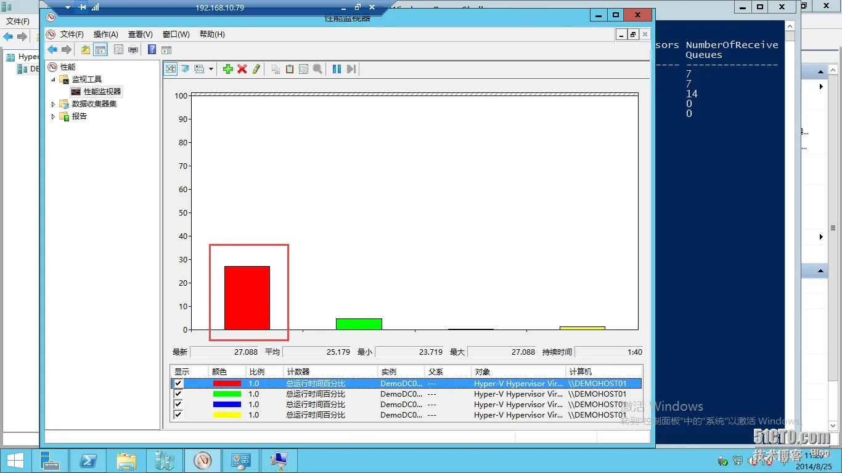The height and width of the screenshot is (473, 842).
Task: Click the red color swatch in counter list
Action: 227,383
